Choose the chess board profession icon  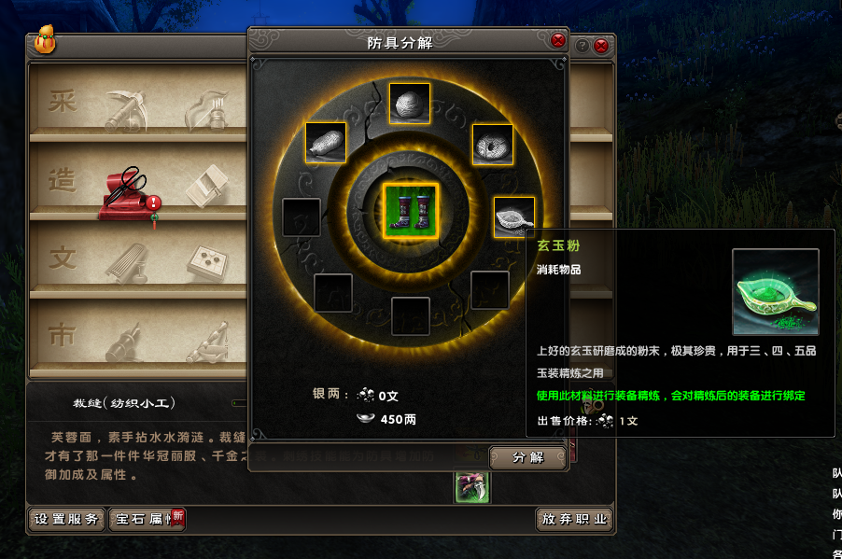208,264
